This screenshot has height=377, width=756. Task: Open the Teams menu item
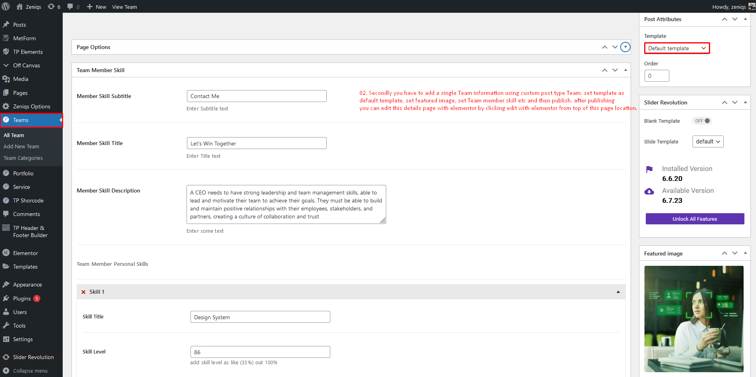tap(31, 120)
